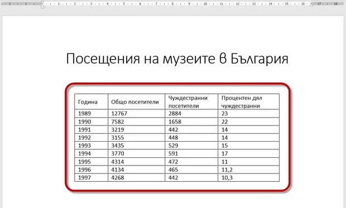Click the total visitors cell '3155'
Viewport: 346px width, 208px height.
pos(136,138)
